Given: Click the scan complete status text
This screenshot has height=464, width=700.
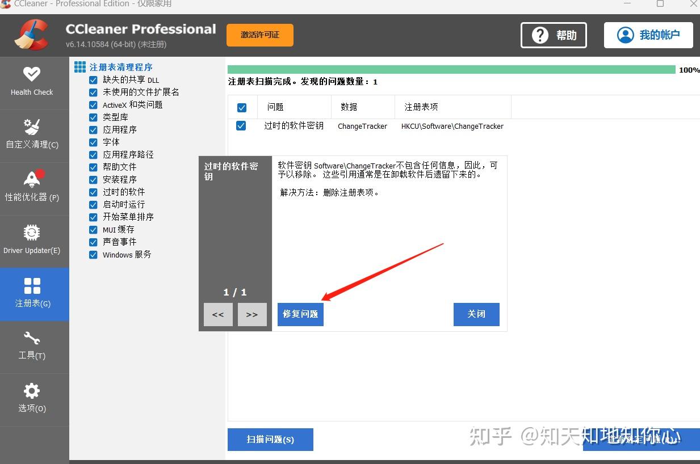Looking at the screenshot, I should pos(303,82).
